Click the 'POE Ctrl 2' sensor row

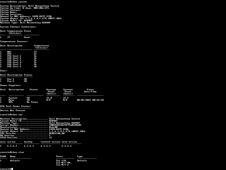click(x=19, y=58)
